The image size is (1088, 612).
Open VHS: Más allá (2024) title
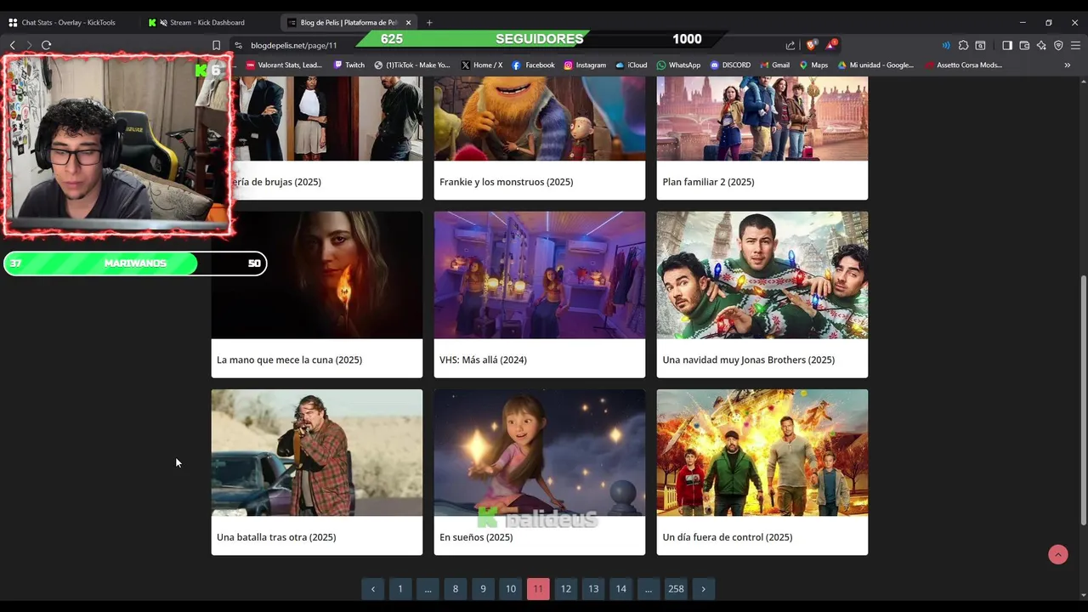pyautogui.click(x=483, y=360)
